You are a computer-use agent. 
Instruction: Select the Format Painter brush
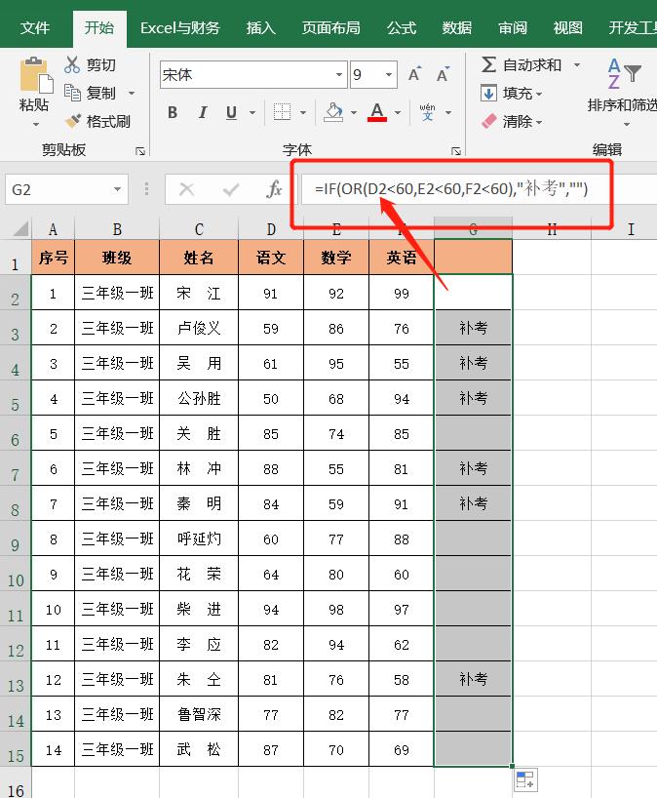coord(73,121)
